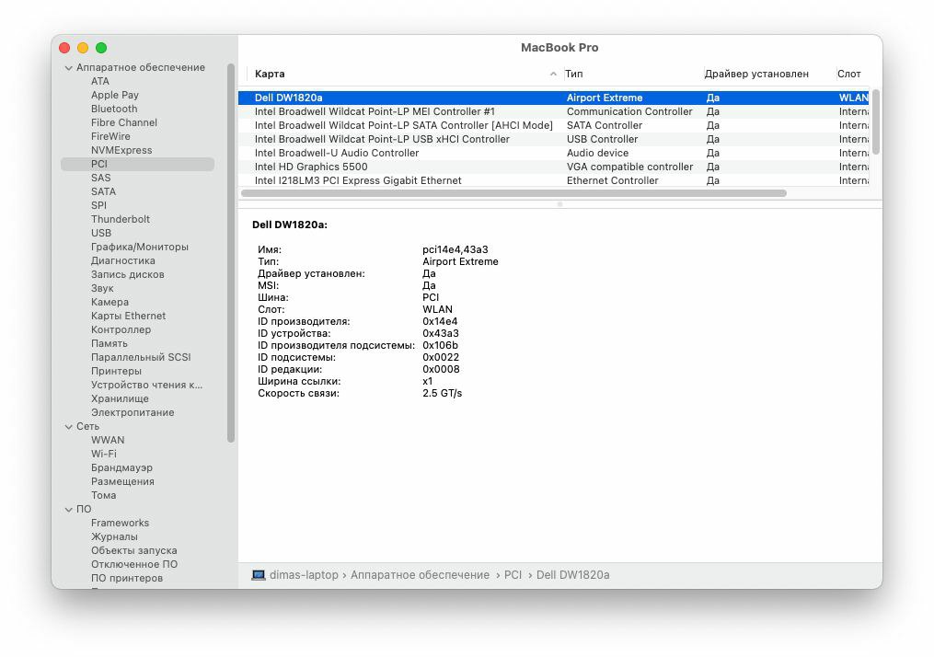The image size is (934, 657).
Task: Select I218LM3 Gigabit Ethernet row
Action: coord(553,180)
